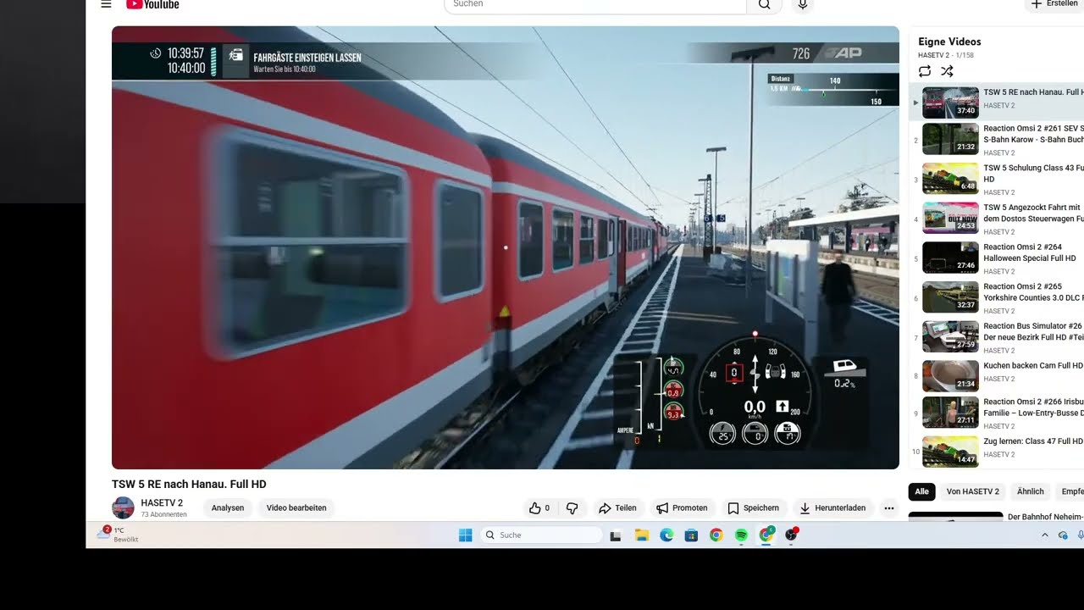Launch Microsoft Edge from taskbar
The image size is (1084, 610).
coord(666,535)
